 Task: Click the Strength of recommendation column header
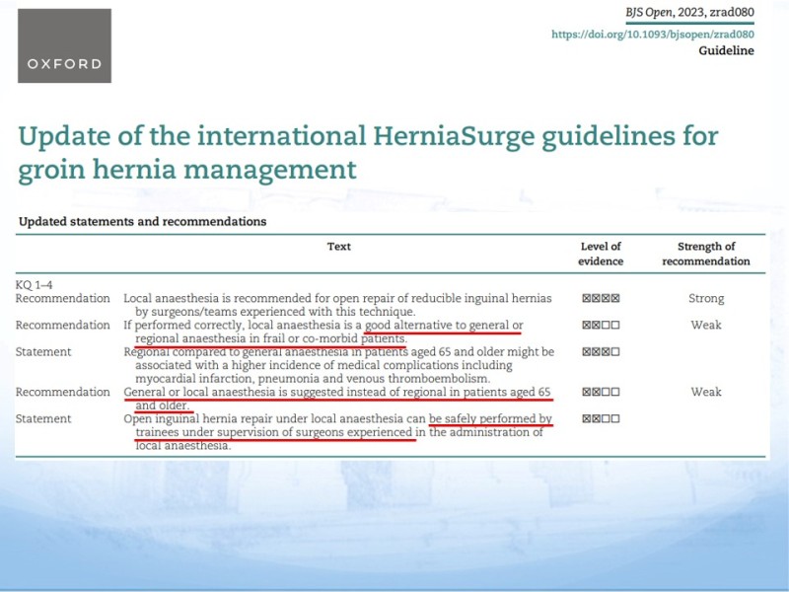(x=706, y=254)
